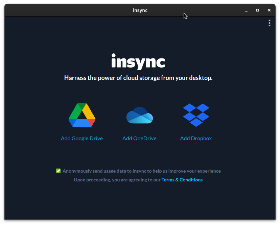Open the three-dot options menu
This screenshot has height=225, width=280.
(x=270, y=23)
